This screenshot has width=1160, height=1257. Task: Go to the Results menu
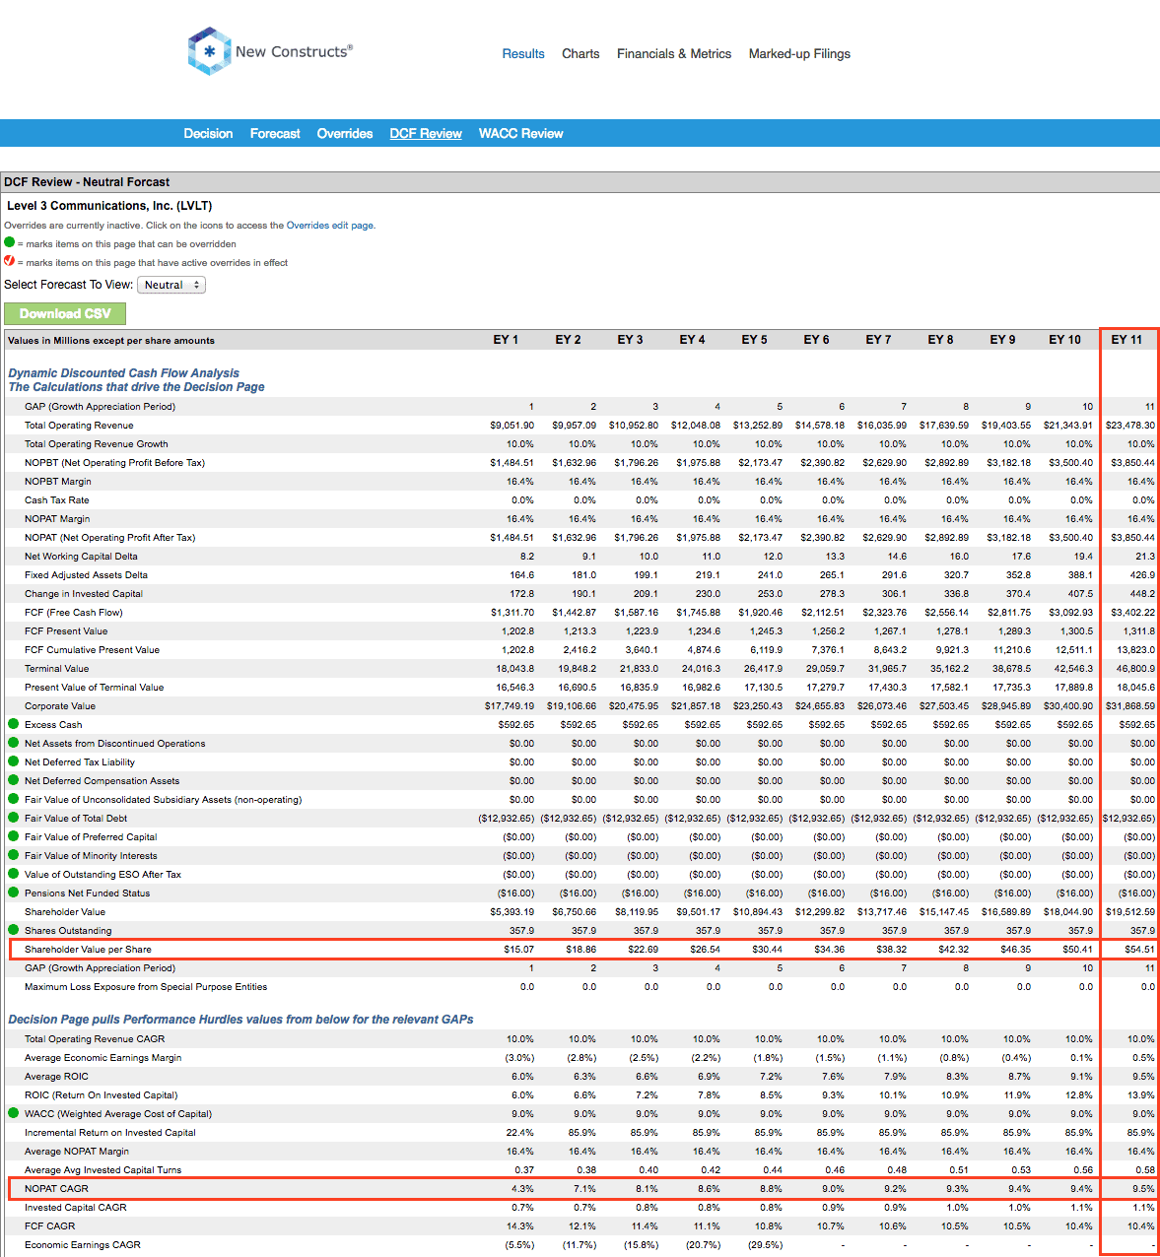point(523,54)
